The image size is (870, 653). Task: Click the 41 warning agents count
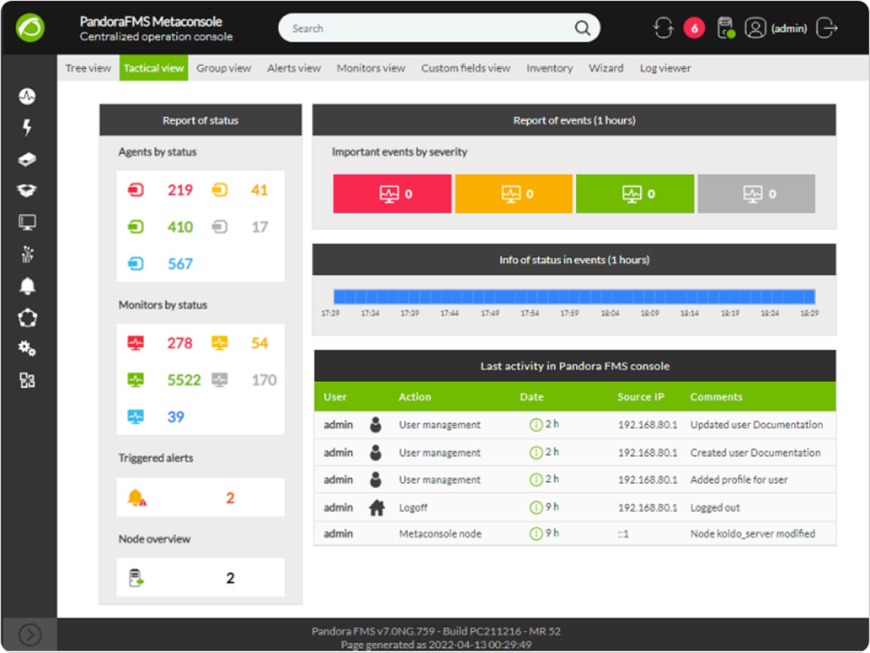[259, 190]
